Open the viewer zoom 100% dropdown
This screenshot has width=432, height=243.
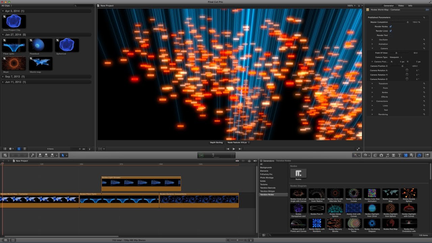tap(351, 6)
